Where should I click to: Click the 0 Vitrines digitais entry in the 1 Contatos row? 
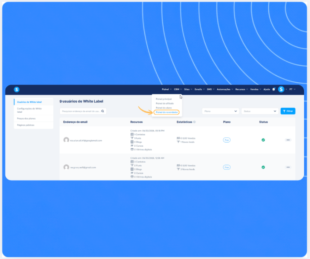click(141, 149)
